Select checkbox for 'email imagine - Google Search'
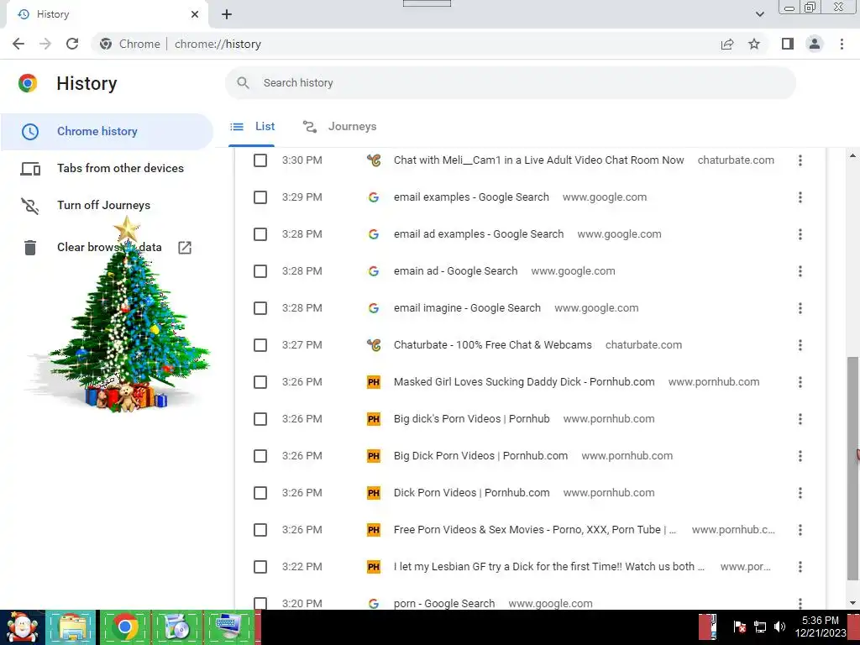The image size is (860, 645). point(260,308)
